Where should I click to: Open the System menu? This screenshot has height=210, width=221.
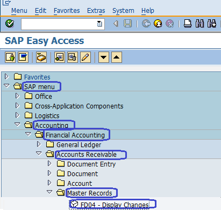click(123, 11)
